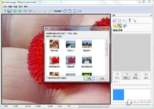Click the 删除 delete button
This screenshot has width=154, height=109.
tap(146, 76)
